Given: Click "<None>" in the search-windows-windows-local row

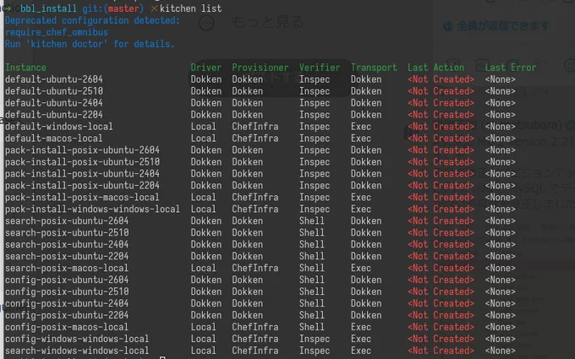Looking at the screenshot, I should 501,351.
